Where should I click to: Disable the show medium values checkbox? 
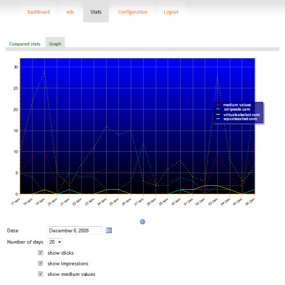pyautogui.click(x=40, y=274)
